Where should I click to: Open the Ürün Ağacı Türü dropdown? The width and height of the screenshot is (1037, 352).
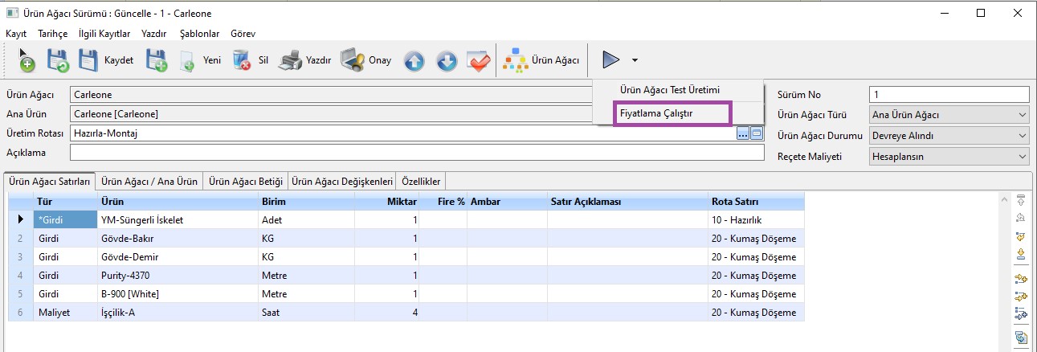[949, 115]
